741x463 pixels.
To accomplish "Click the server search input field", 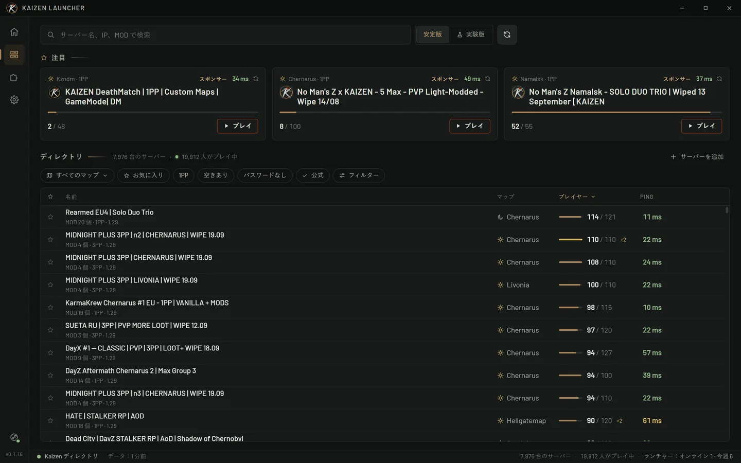I will 225,35.
